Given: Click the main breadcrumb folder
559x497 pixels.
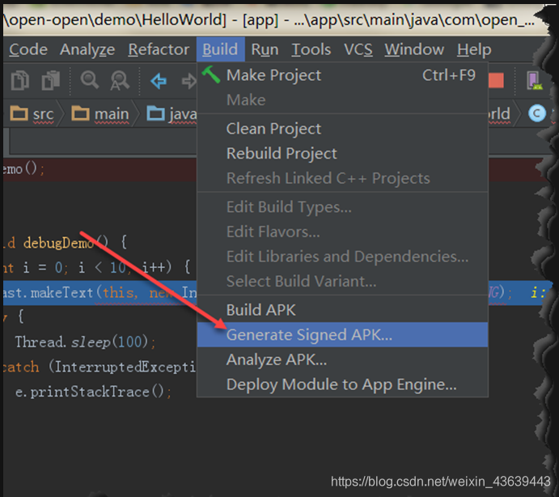Looking at the screenshot, I should 100,114.
